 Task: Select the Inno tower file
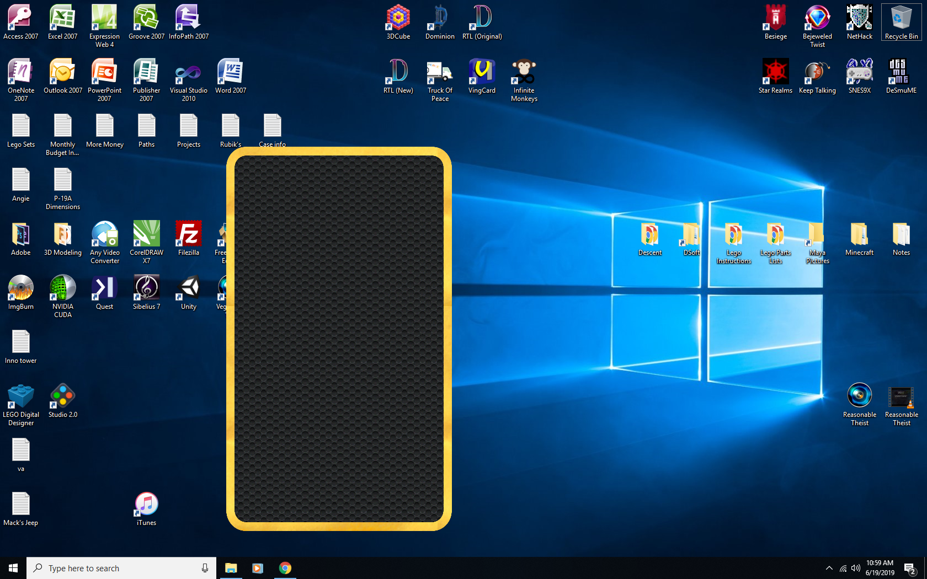(21, 346)
